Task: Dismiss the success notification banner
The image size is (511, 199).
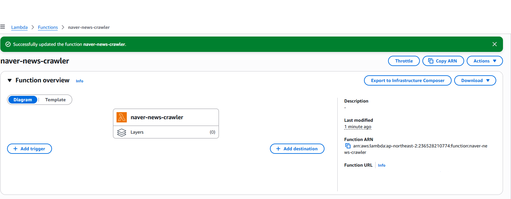Action: pos(495,44)
